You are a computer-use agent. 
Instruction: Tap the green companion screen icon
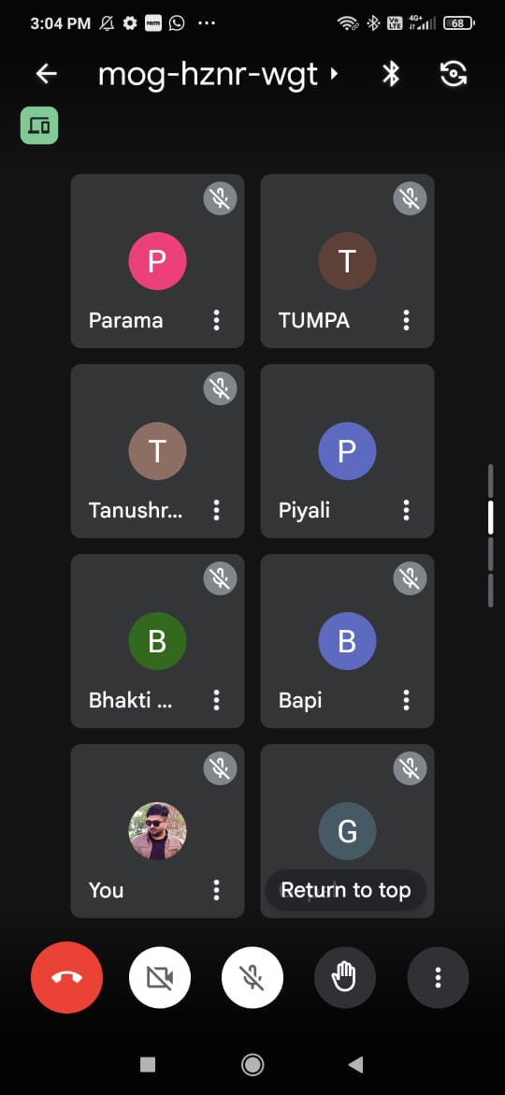(39, 125)
